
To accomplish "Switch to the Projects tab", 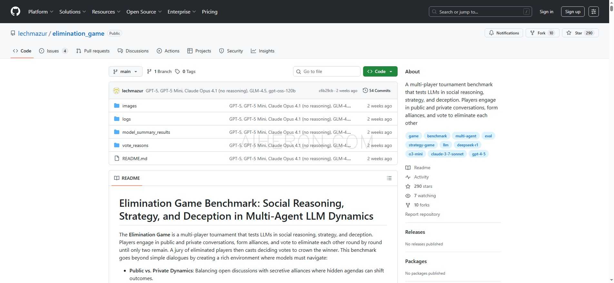I will [x=199, y=51].
